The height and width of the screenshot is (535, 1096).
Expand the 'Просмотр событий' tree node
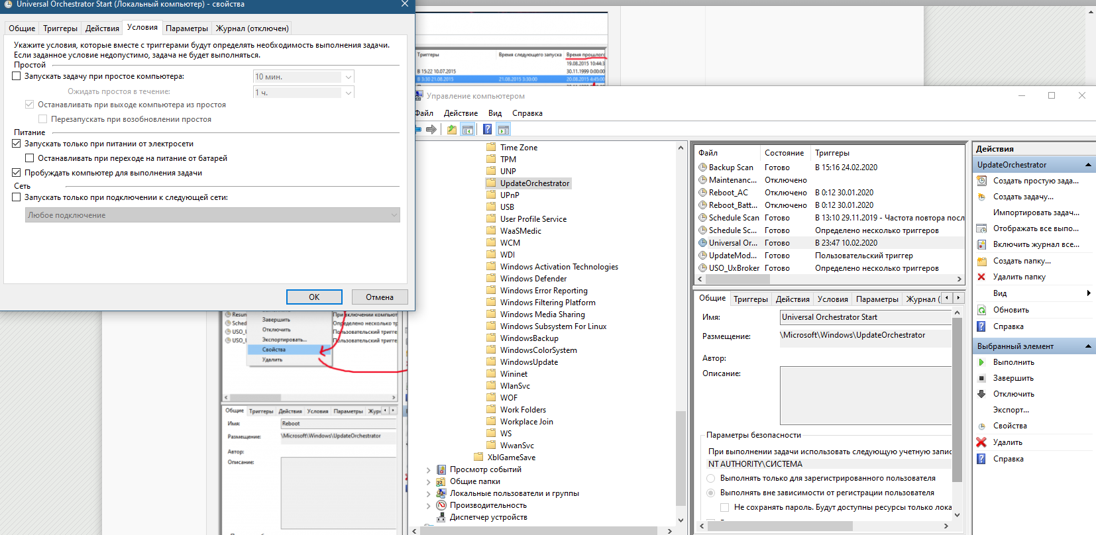coord(429,470)
